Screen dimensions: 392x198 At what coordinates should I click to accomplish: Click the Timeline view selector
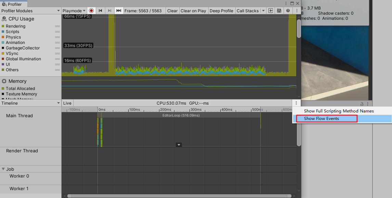[x=30, y=103]
